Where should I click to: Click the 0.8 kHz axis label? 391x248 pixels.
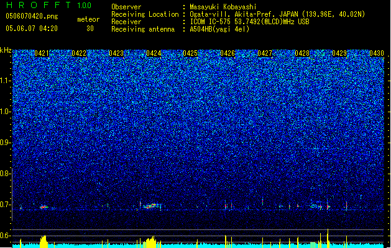[5, 174]
